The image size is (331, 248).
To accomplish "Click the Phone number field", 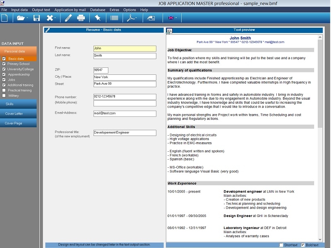I will [125, 97].
